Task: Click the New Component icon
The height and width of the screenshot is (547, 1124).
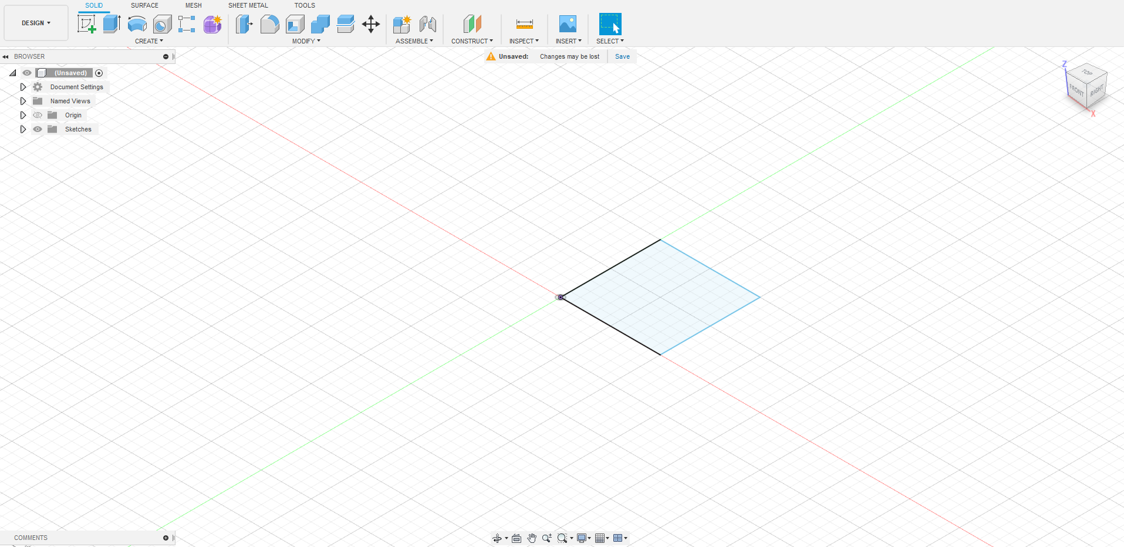Action: [402, 24]
